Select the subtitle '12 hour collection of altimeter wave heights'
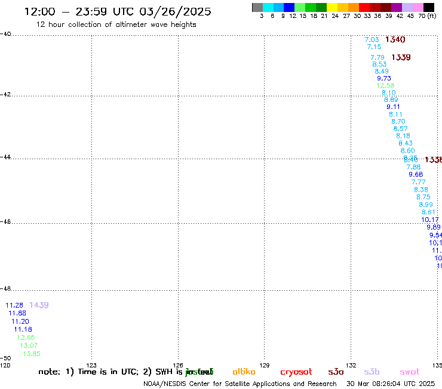Image resolution: width=442 pixels, height=389 pixels. click(116, 25)
